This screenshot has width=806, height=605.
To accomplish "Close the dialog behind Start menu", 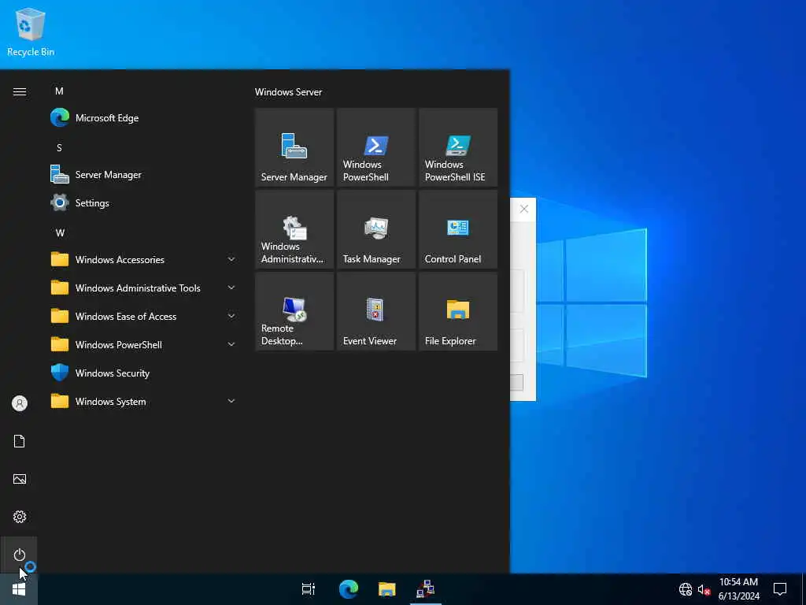I will [523, 209].
